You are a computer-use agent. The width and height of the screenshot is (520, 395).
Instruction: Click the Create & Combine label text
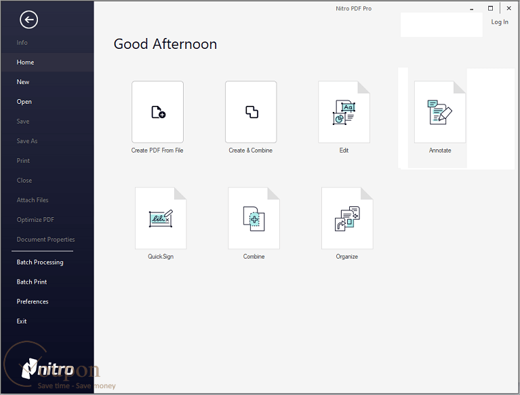pos(250,151)
